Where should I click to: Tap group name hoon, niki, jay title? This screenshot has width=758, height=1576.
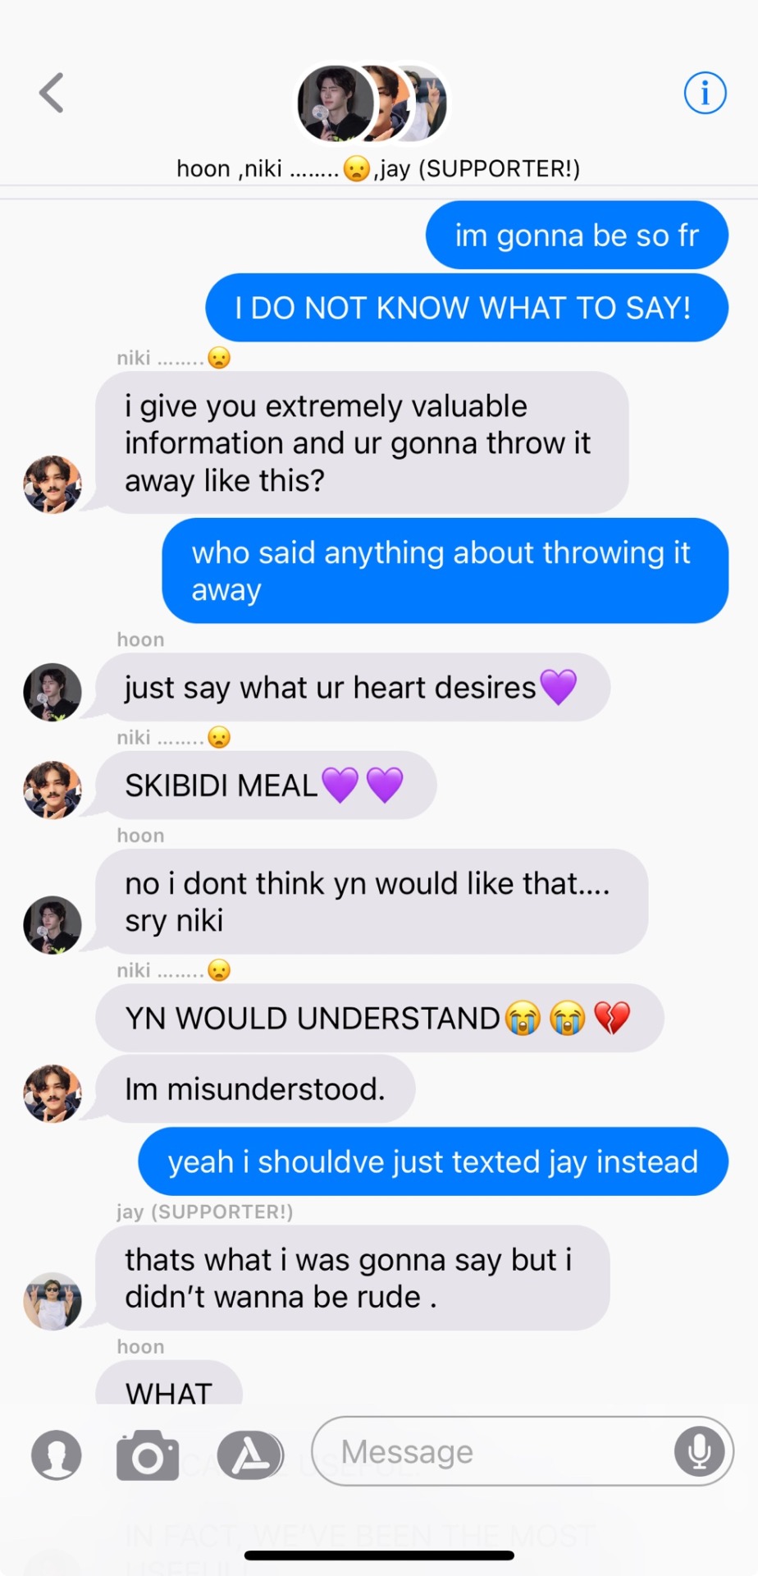point(378,168)
